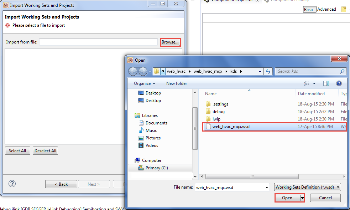Switch to Advanced view in inspector
The height and width of the screenshot is (210, 350).
(327, 9)
